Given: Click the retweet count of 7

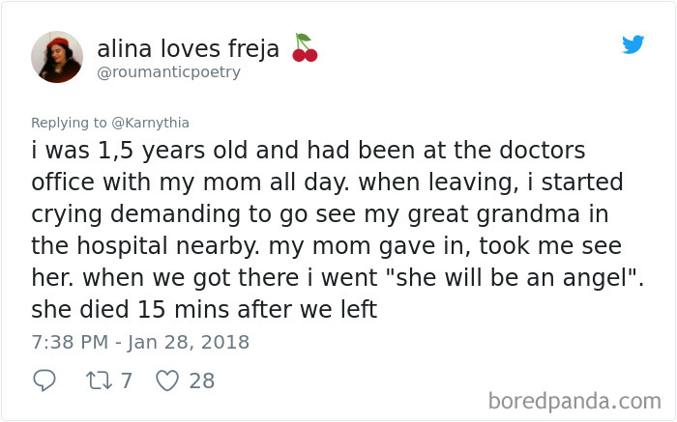Looking at the screenshot, I should (x=126, y=380).
